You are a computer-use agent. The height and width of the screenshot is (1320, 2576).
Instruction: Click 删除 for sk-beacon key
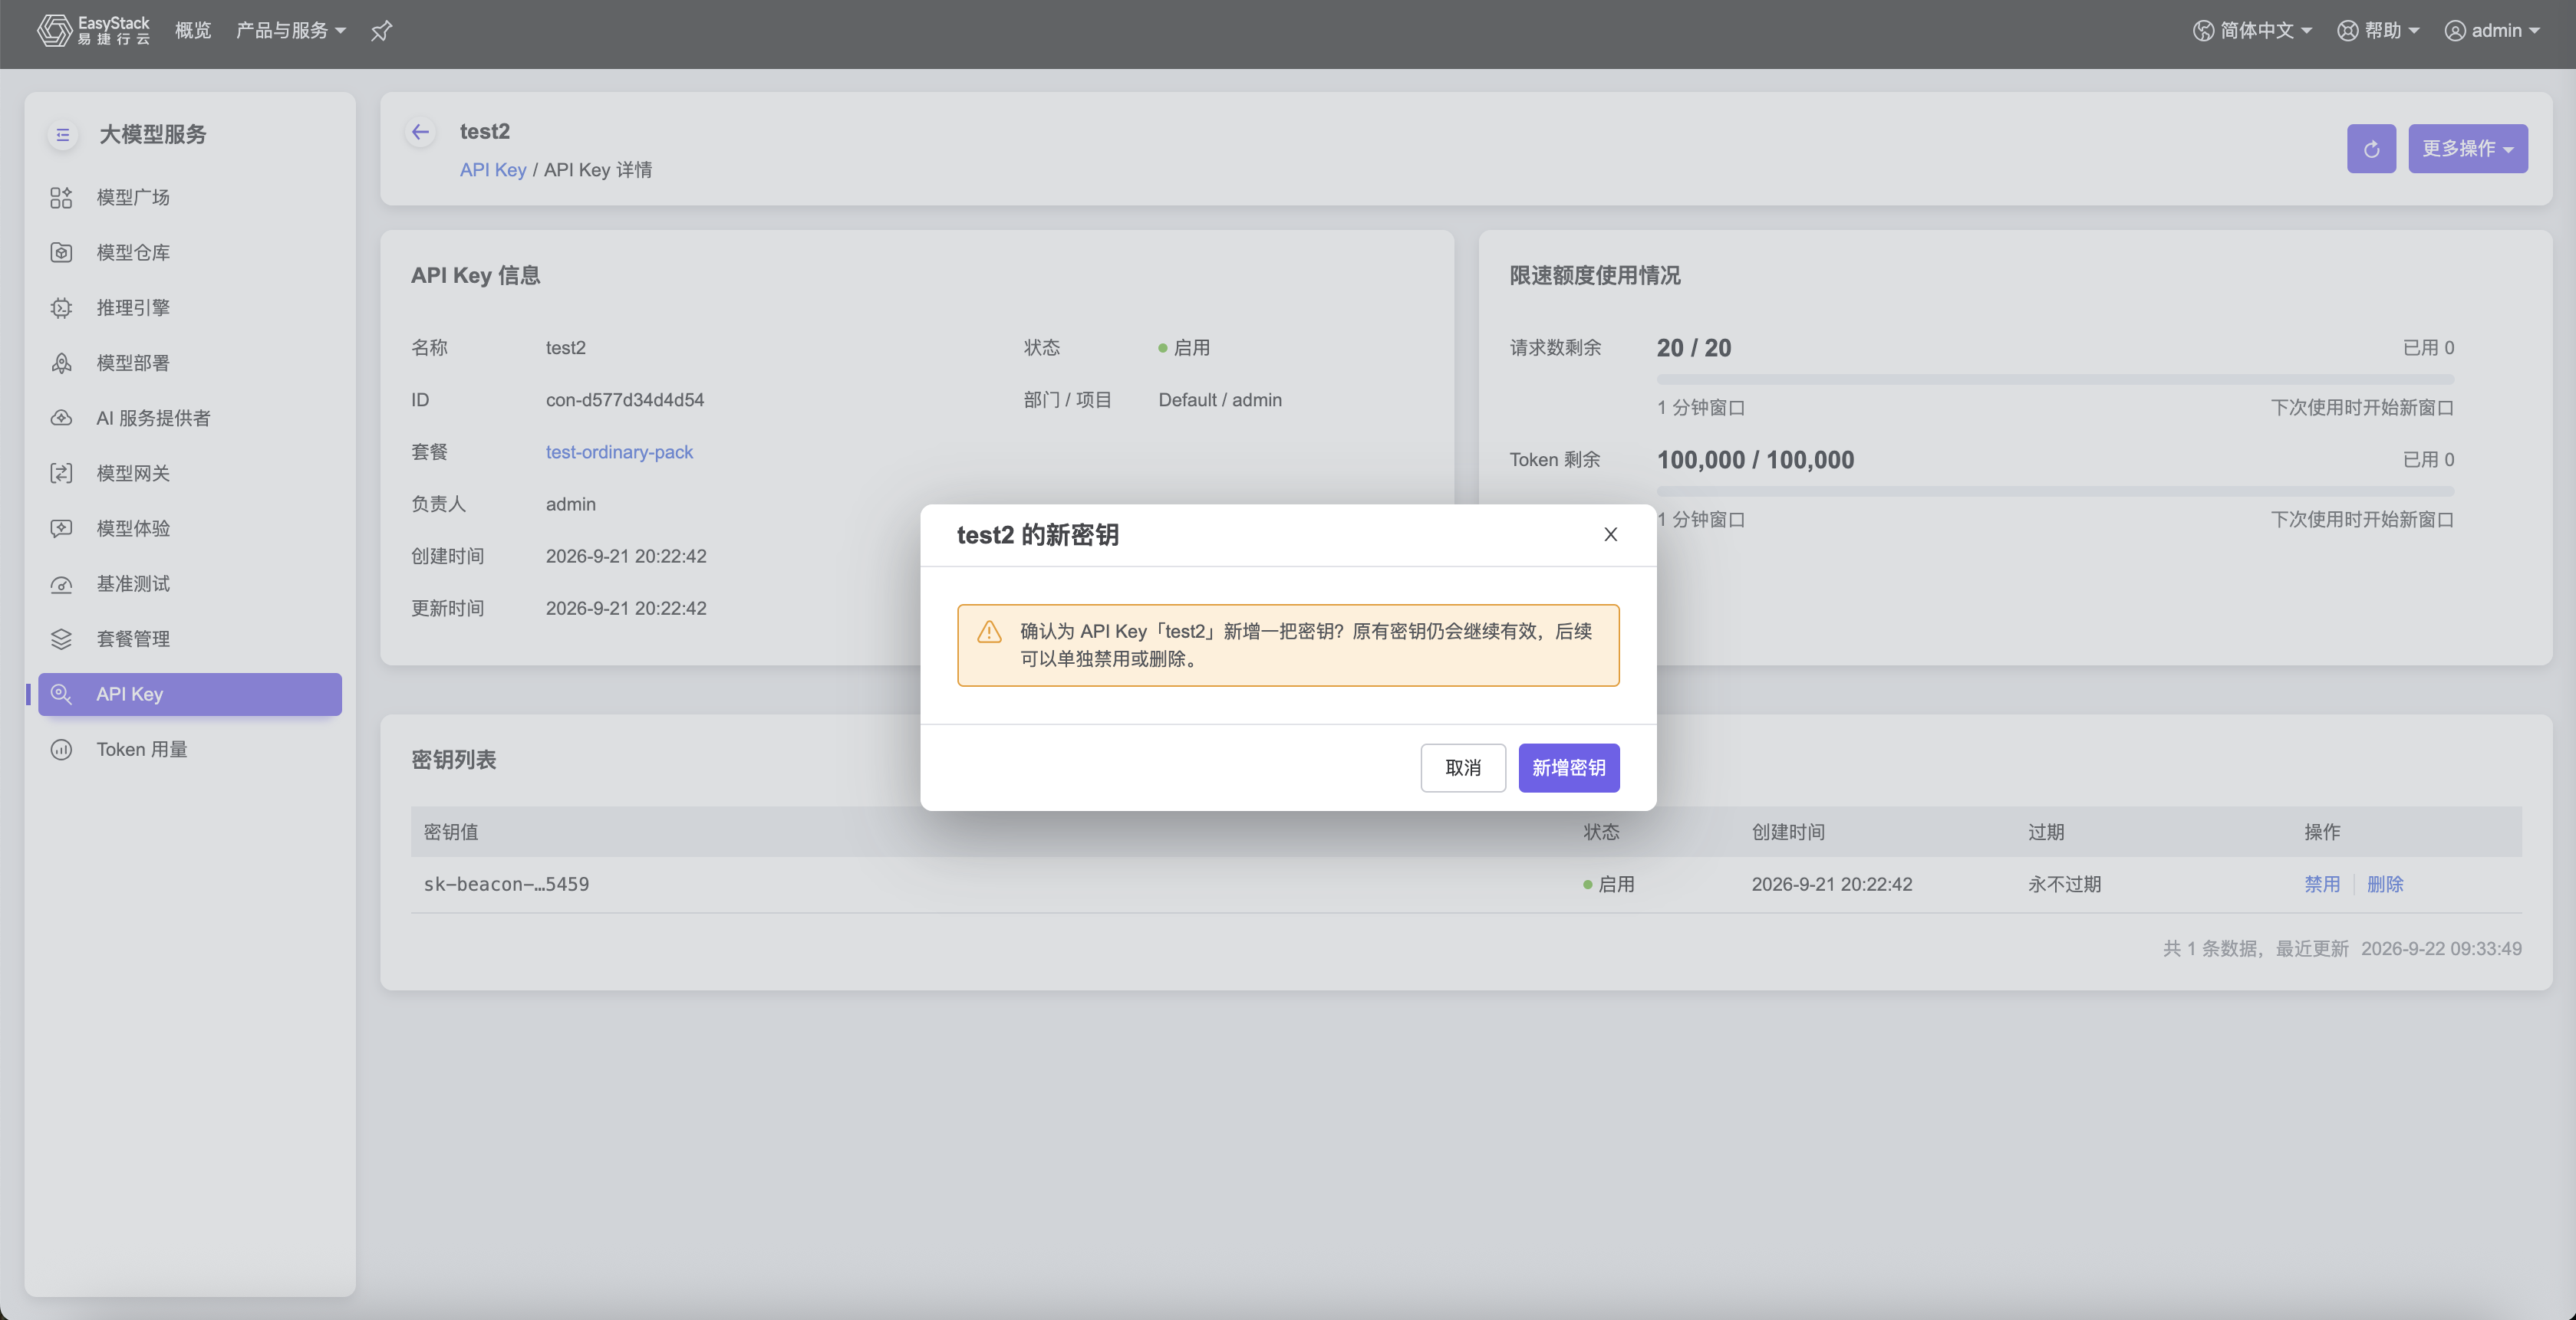coord(2385,885)
